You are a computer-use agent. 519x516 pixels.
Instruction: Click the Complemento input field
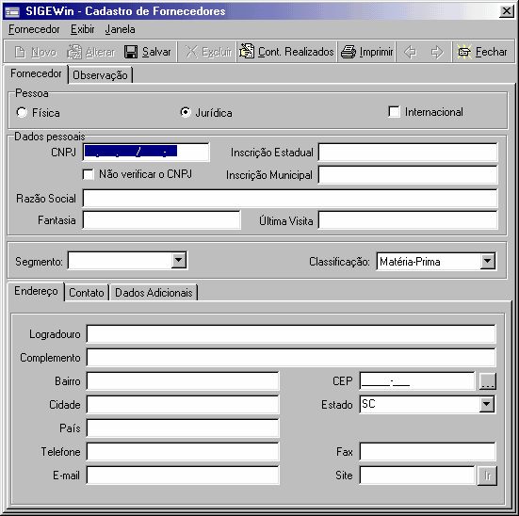[x=291, y=357]
